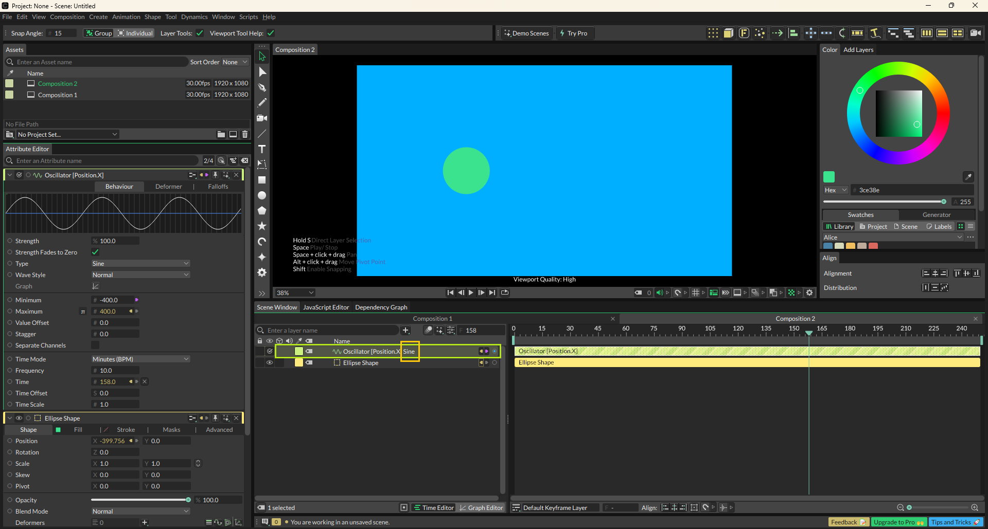Image resolution: width=988 pixels, height=529 pixels.
Task: Open the Time Mode dropdown
Action: [x=140, y=359]
